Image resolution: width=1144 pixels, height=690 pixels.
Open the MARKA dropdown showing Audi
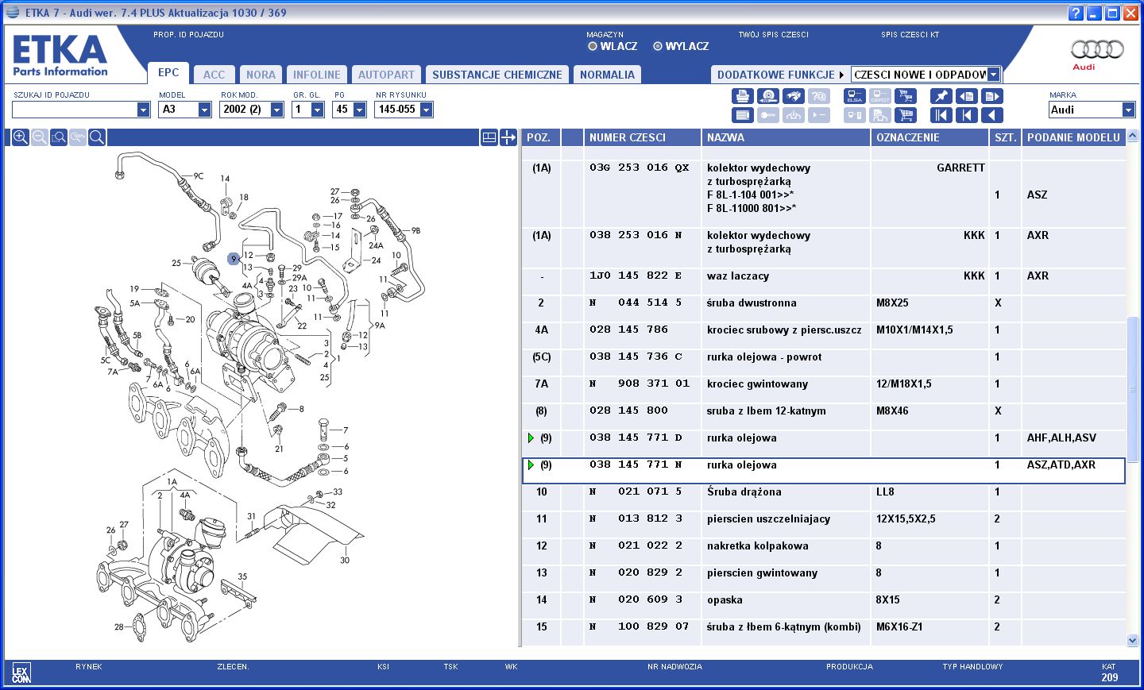point(1128,110)
